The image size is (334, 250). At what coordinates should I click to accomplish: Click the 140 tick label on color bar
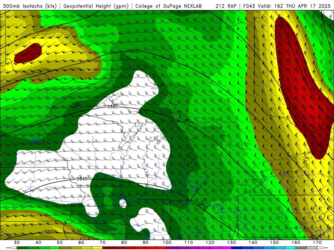click(253, 242)
